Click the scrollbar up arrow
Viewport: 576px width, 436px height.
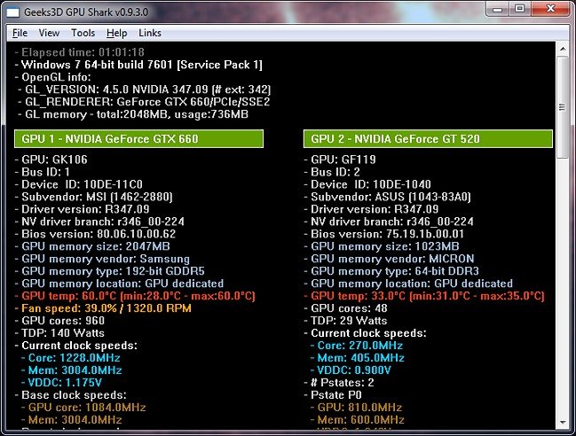[563, 49]
